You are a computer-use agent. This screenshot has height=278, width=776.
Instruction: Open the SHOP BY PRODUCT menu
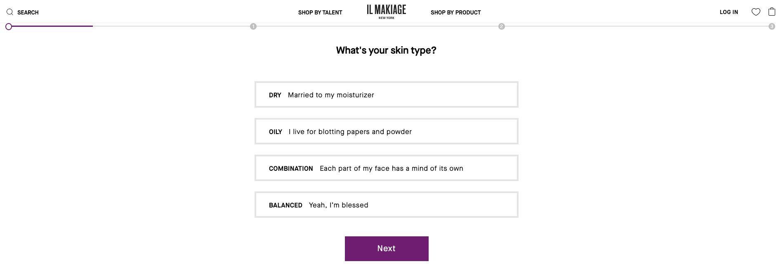click(455, 12)
